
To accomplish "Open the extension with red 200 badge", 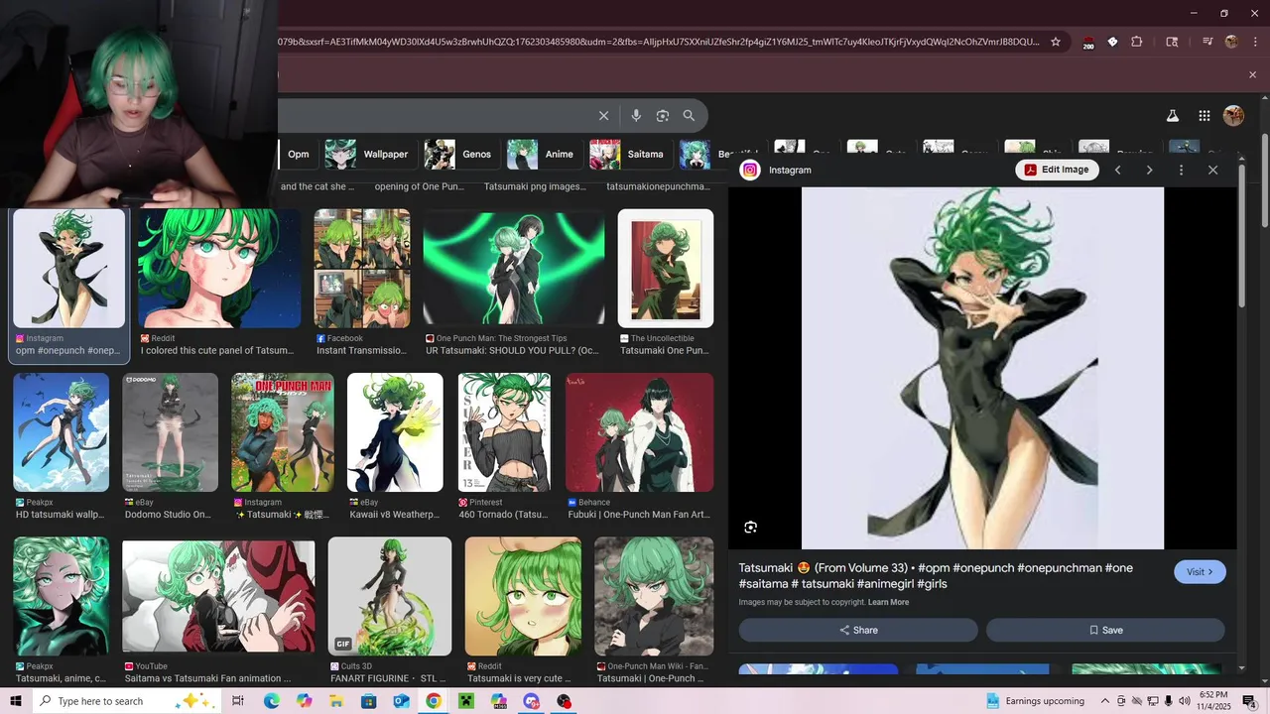I will coord(1087,42).
